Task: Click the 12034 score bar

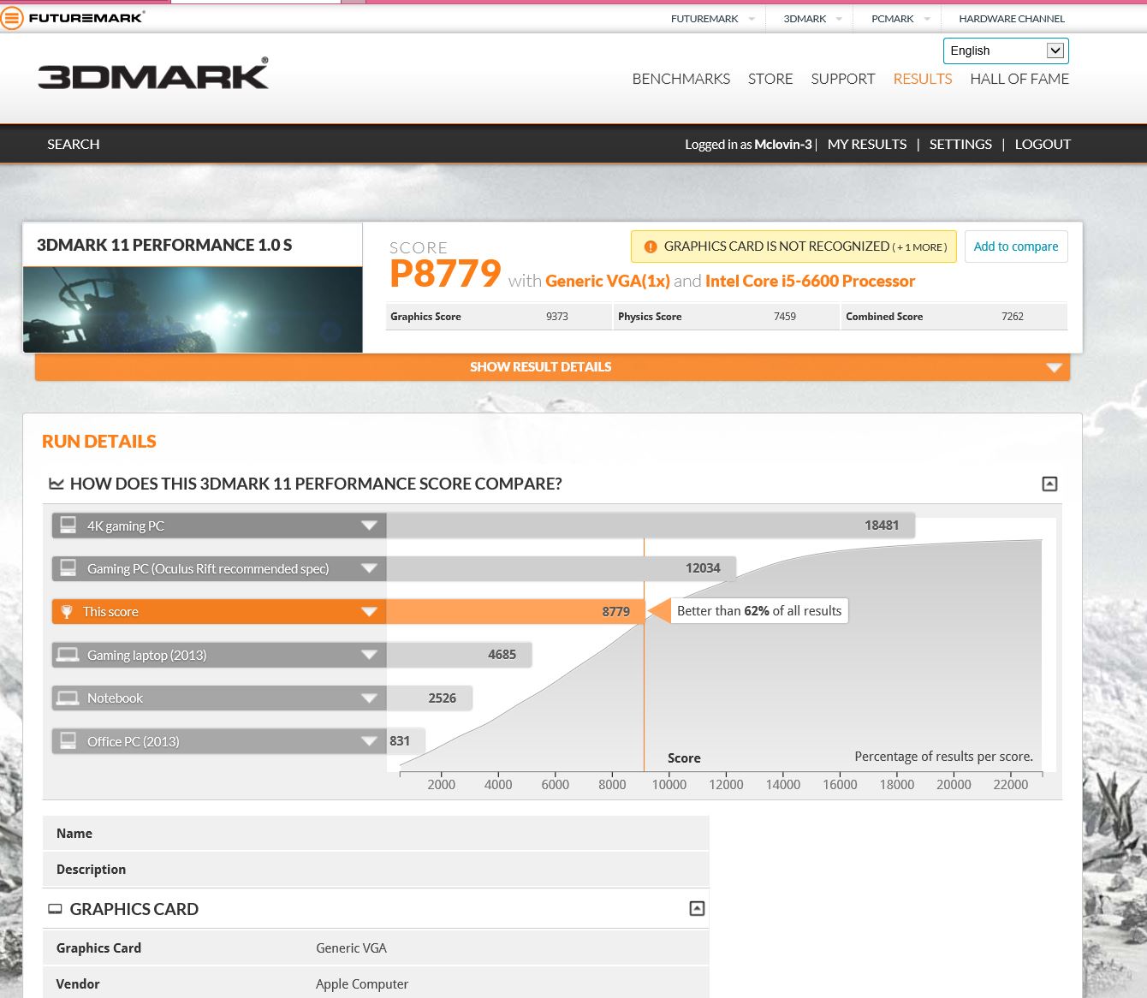Action: 562,568
